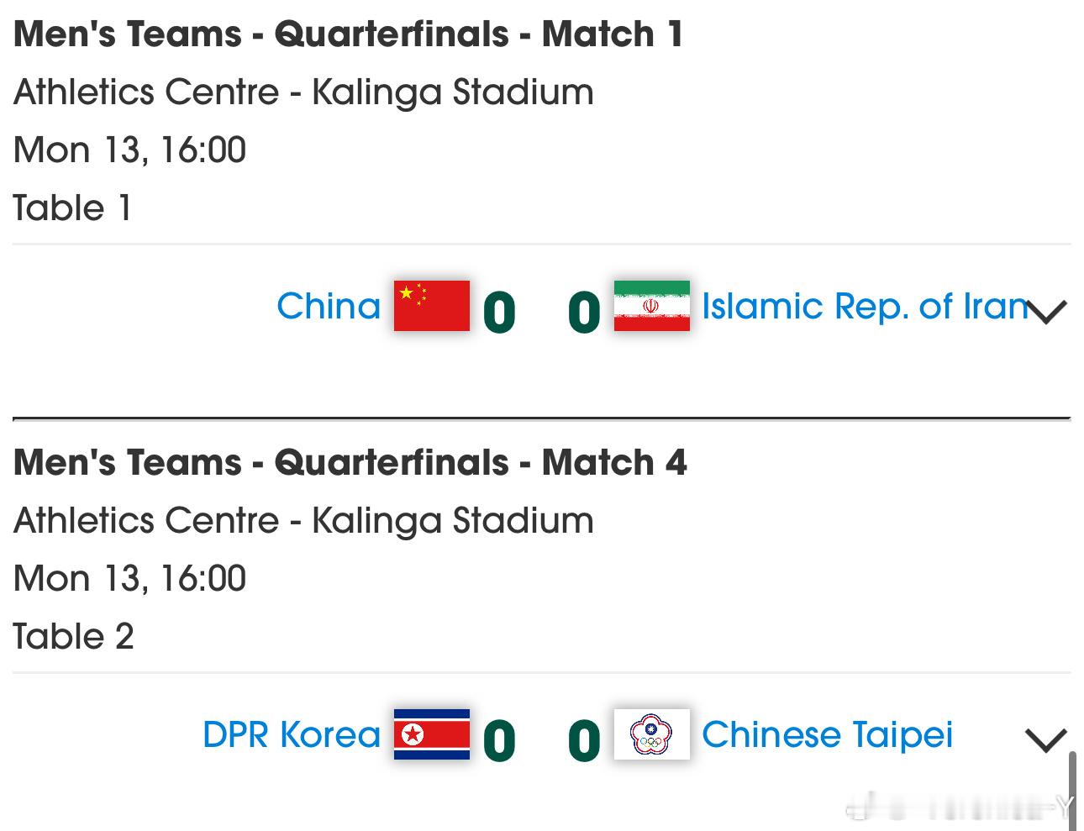
Task: Click the China flag icon
Action: pyautogui.click(x=431, y=306)
